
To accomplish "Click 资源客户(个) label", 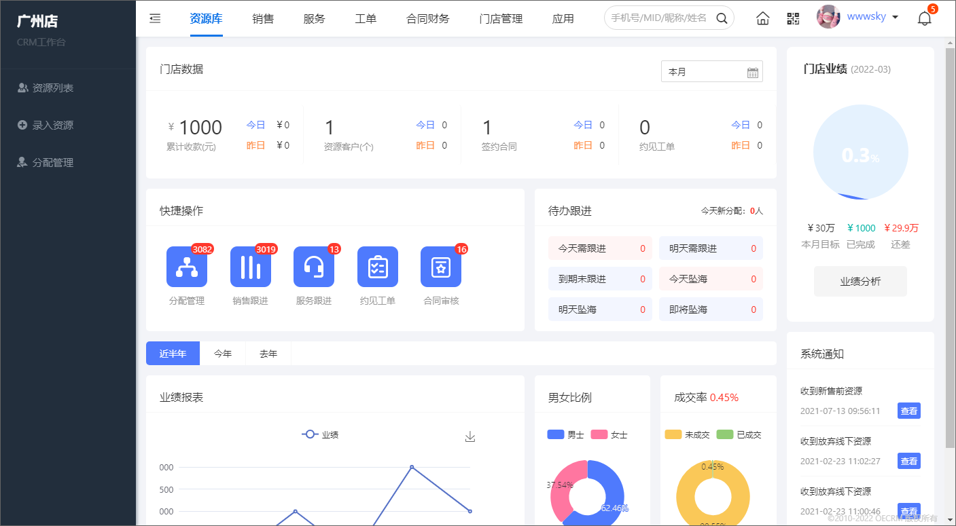I will pyautogui.click(x=349, y=147).
